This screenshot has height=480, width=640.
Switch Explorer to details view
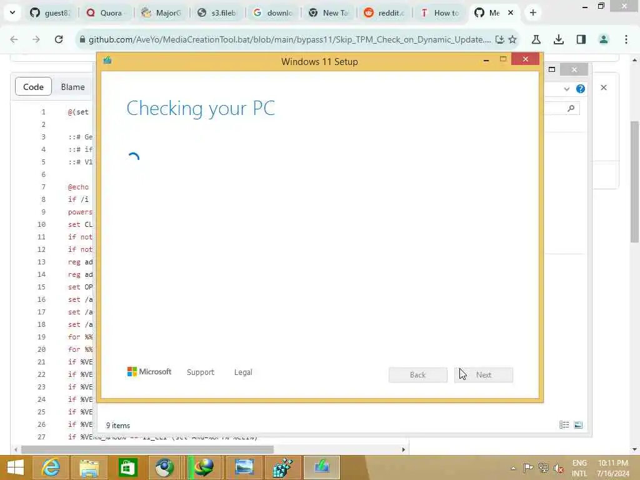[564, 425]
